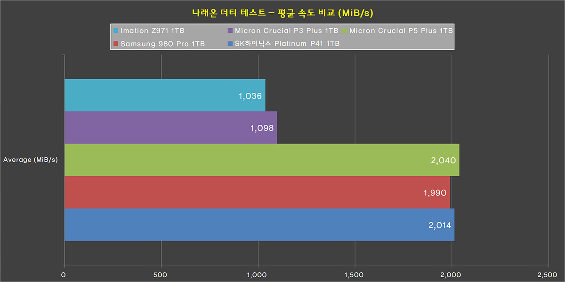Click the teal bar showing 1,036

coord(165,95)
